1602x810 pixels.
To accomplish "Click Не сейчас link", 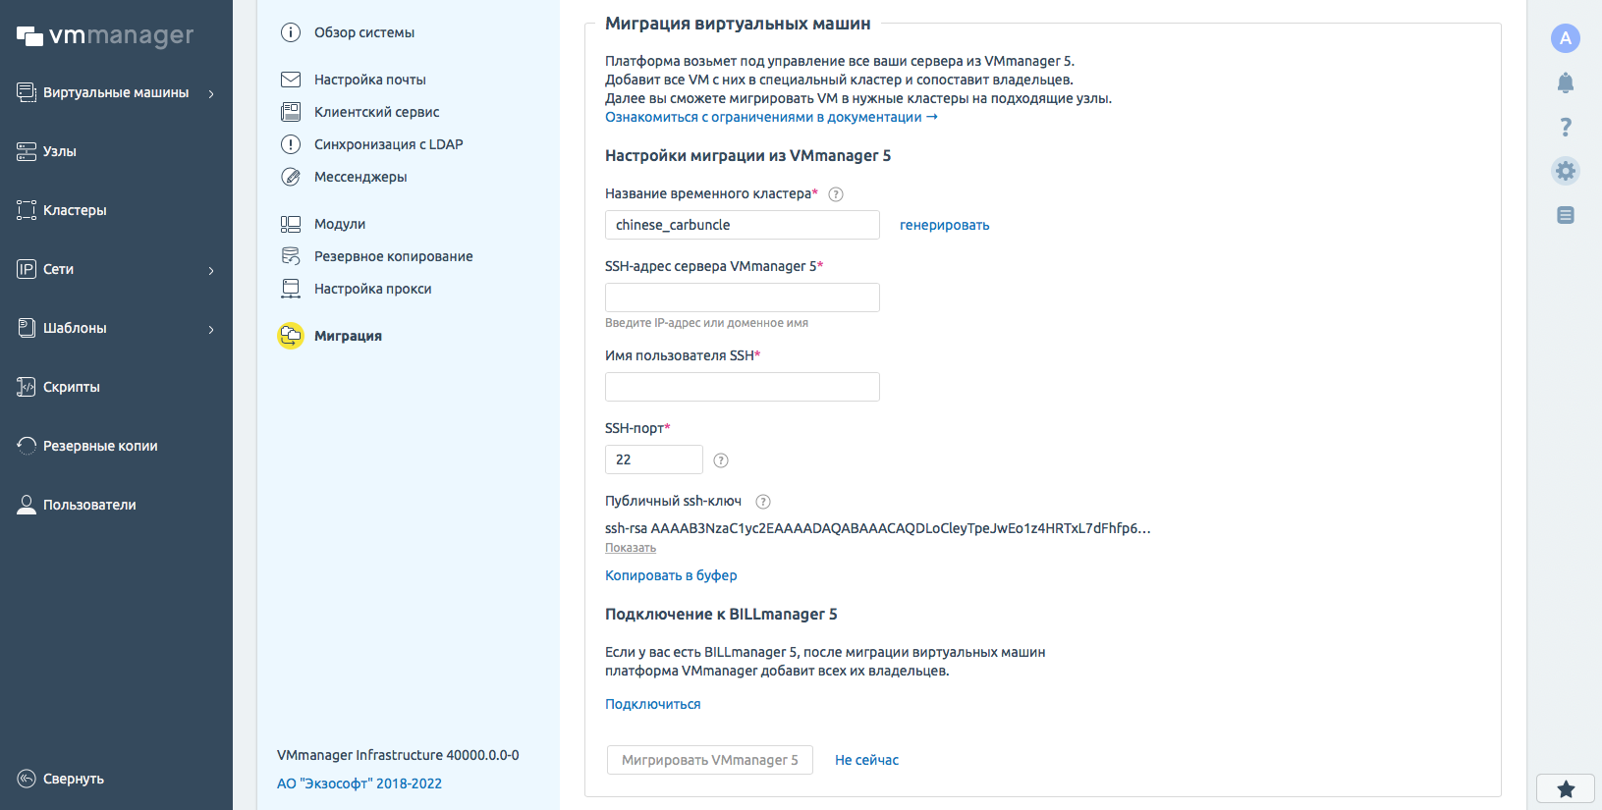I will pos(867,760).
